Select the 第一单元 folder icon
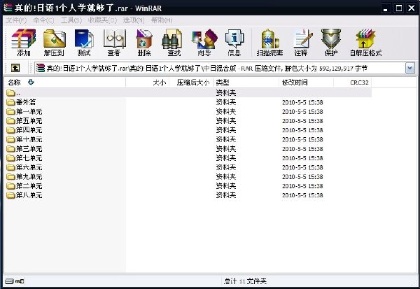The width and height of the screenshot is (420, 289). coord(10,111)
